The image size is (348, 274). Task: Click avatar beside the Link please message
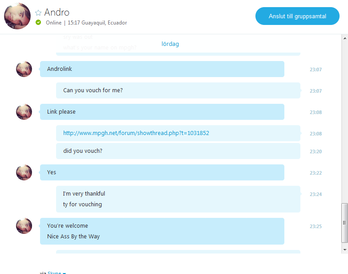[24, 112]
